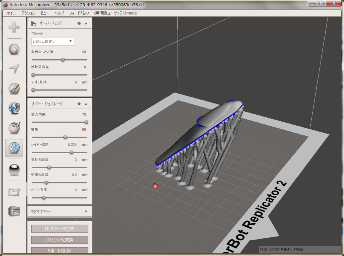Open the Shaders chrome-sphere tool
344x256 pixels.
(x=14, y=170)
